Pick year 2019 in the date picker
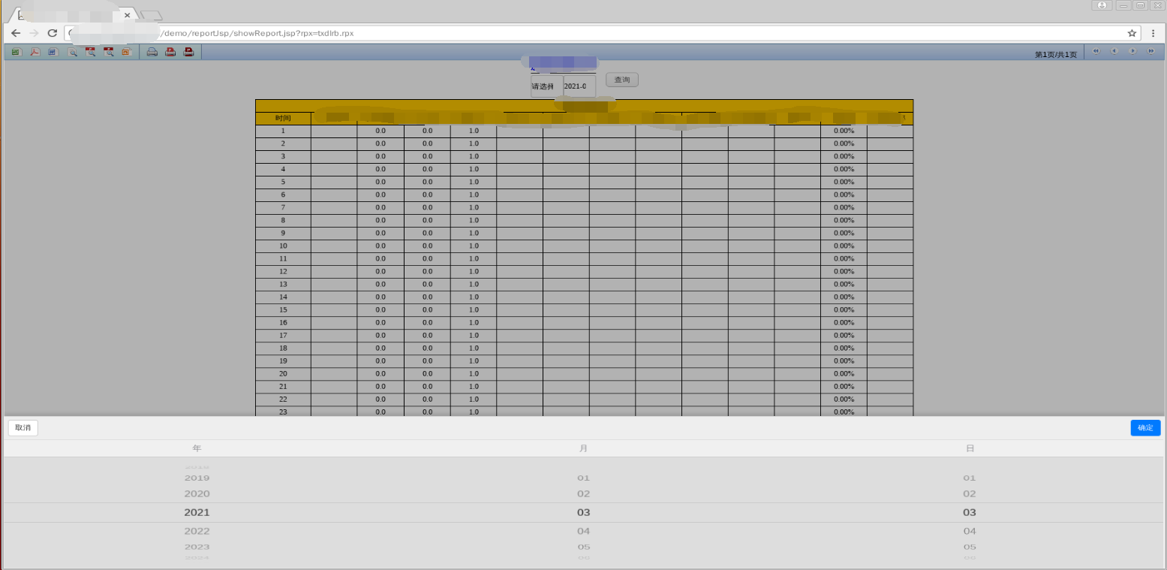 click(197, 478)
